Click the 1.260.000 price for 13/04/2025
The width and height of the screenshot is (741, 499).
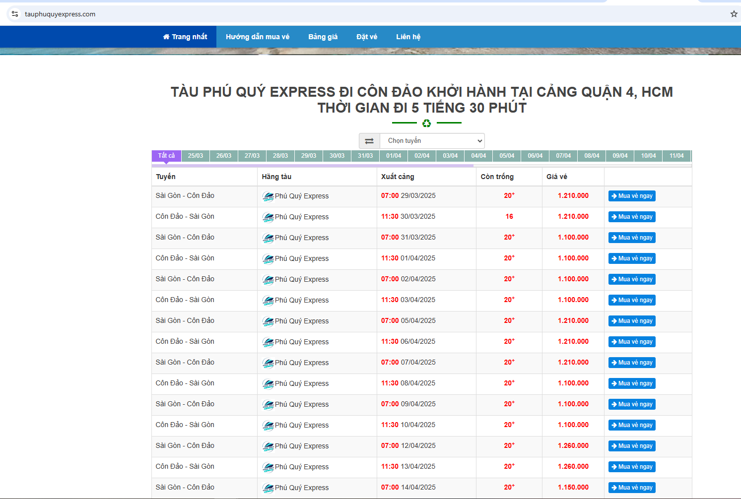coord(573,466)
